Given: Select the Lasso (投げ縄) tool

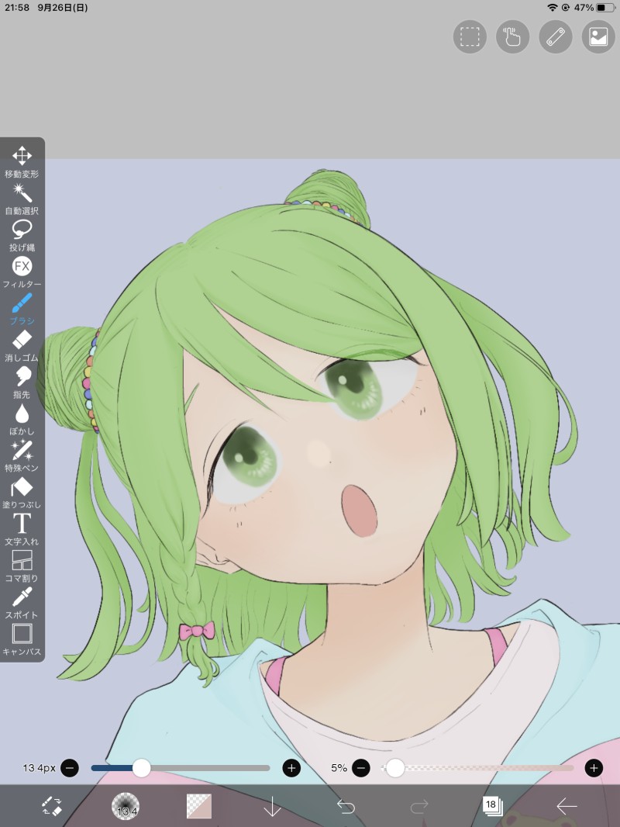Looking at the screenshot, I should tap(22, 235).
